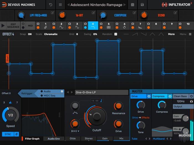Click the randomize preset dice icon
Image resolution: width=194 pixels, height=145 pixels.
(132, 5)
